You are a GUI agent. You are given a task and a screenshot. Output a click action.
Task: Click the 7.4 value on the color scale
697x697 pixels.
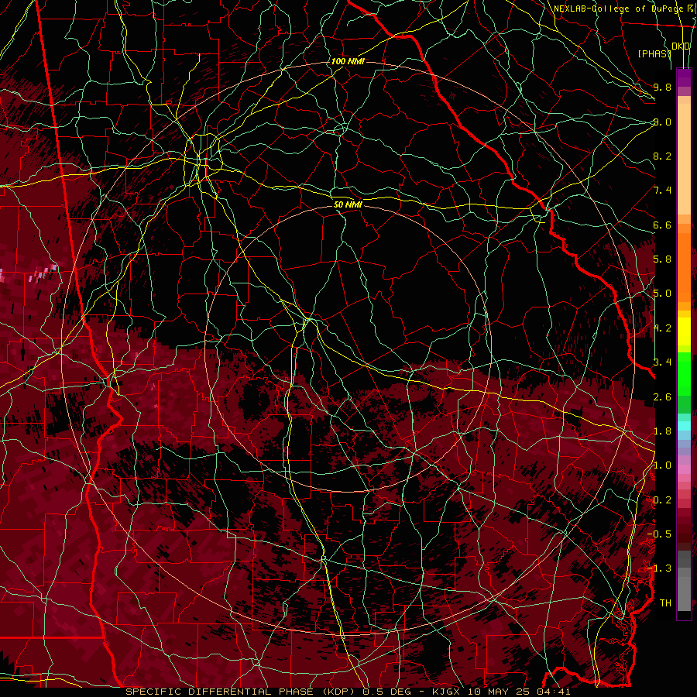tap(662, 191)
